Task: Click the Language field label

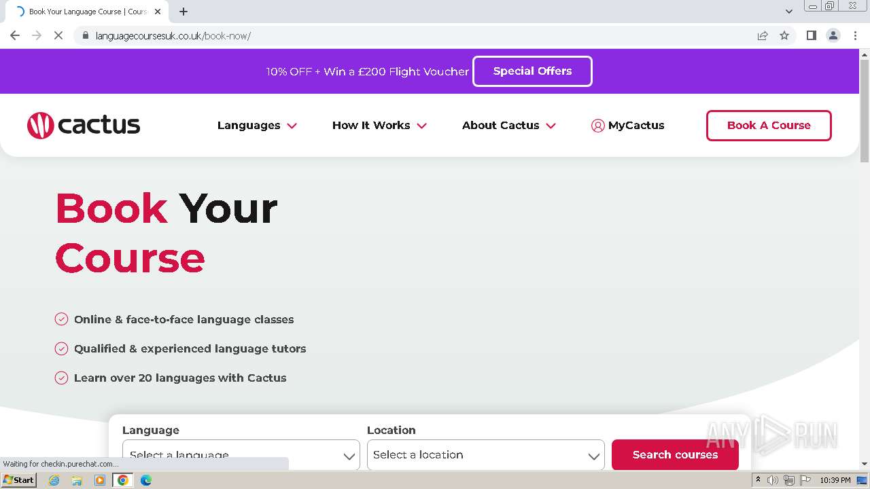Action: pyautogui.click(x=151, y=430)
